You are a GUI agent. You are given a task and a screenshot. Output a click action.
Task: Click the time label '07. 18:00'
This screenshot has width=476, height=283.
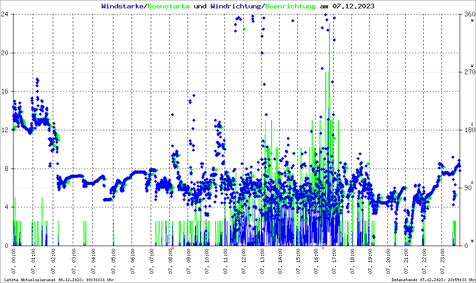[352, 261]
